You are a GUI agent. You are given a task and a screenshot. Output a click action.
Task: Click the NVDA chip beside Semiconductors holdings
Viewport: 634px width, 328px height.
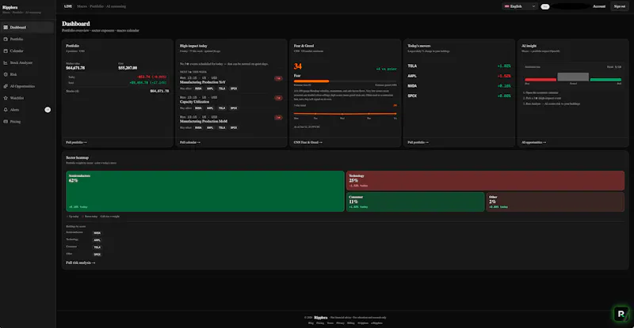pos(97,233)
